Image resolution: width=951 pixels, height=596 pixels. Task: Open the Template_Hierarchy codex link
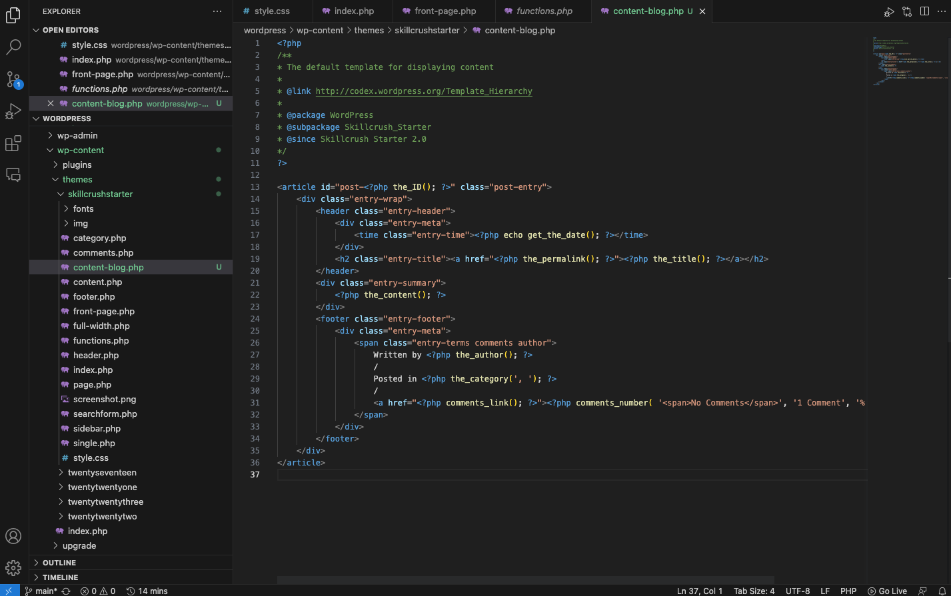[423, 91]
